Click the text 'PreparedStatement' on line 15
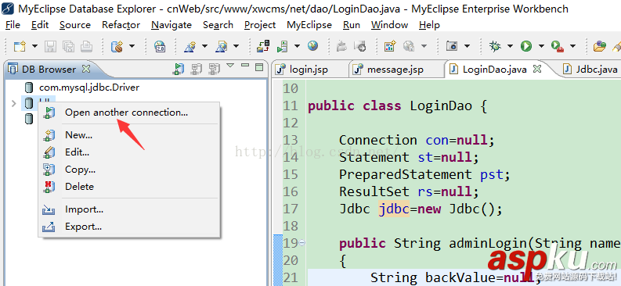 (x=406, y=174)
